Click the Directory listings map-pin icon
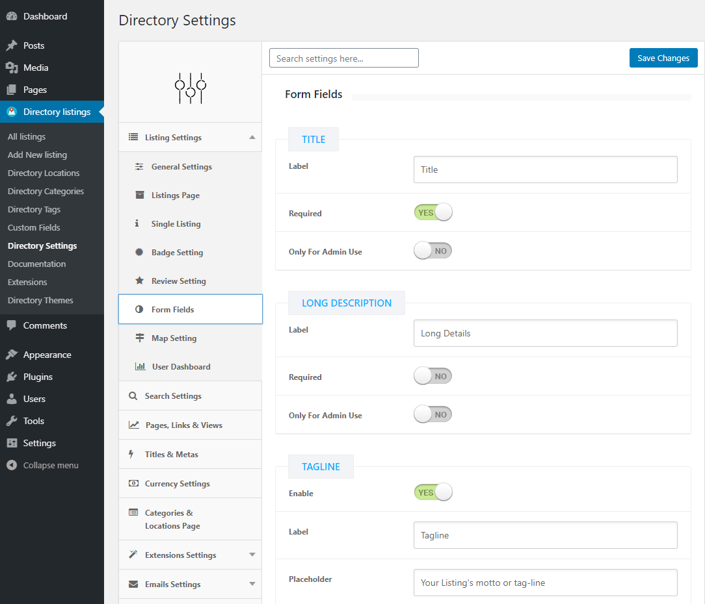 click(x=12, y=112)
